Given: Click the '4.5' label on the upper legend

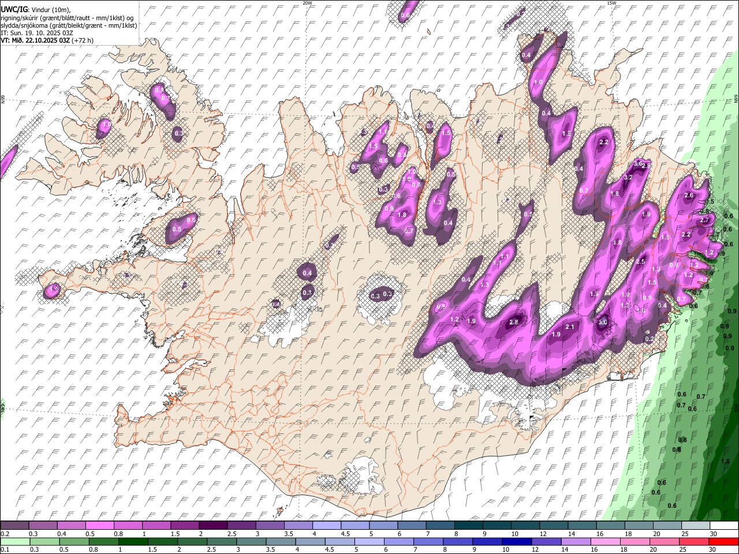Looking at the screenshot, I should pos(345,534).
